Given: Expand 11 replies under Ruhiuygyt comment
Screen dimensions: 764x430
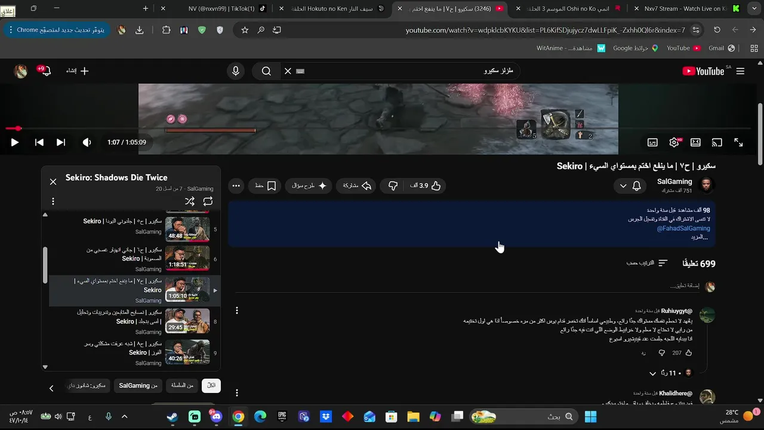Looking at the screenshot, I should coord(670,373).
